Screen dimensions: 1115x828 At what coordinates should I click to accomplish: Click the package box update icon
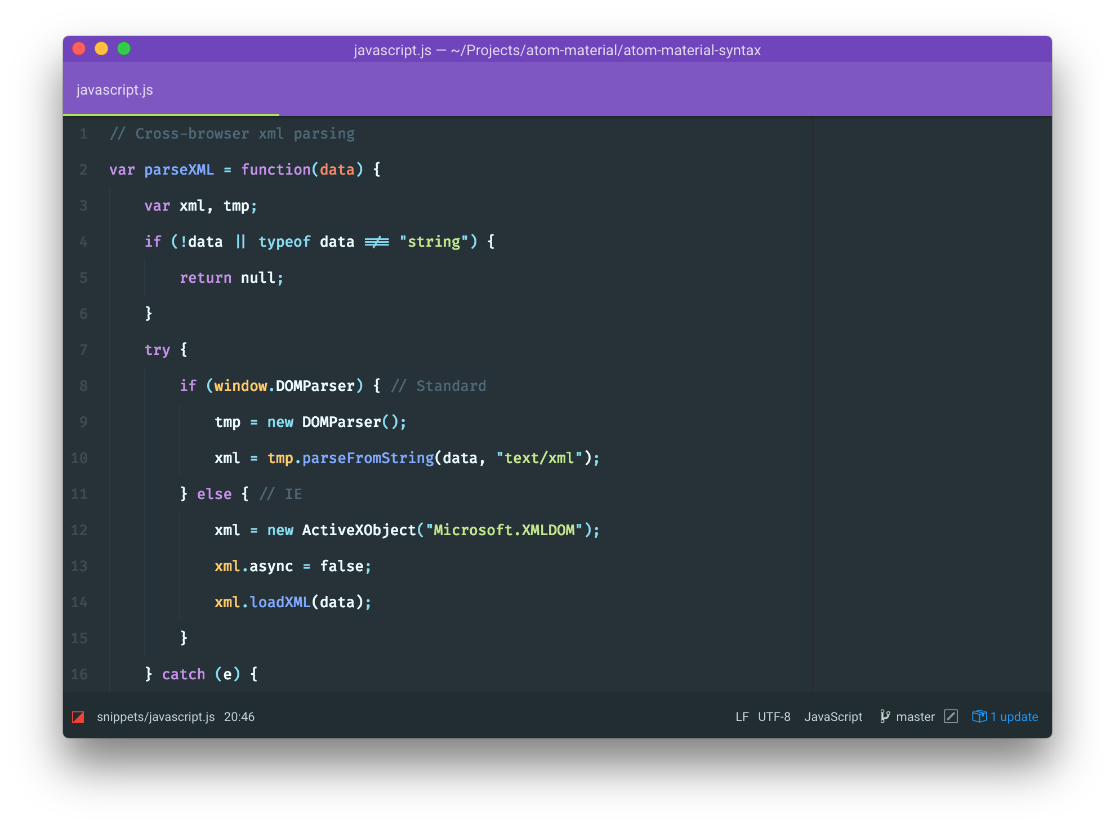pyautogui.click(x=979, y=716)
